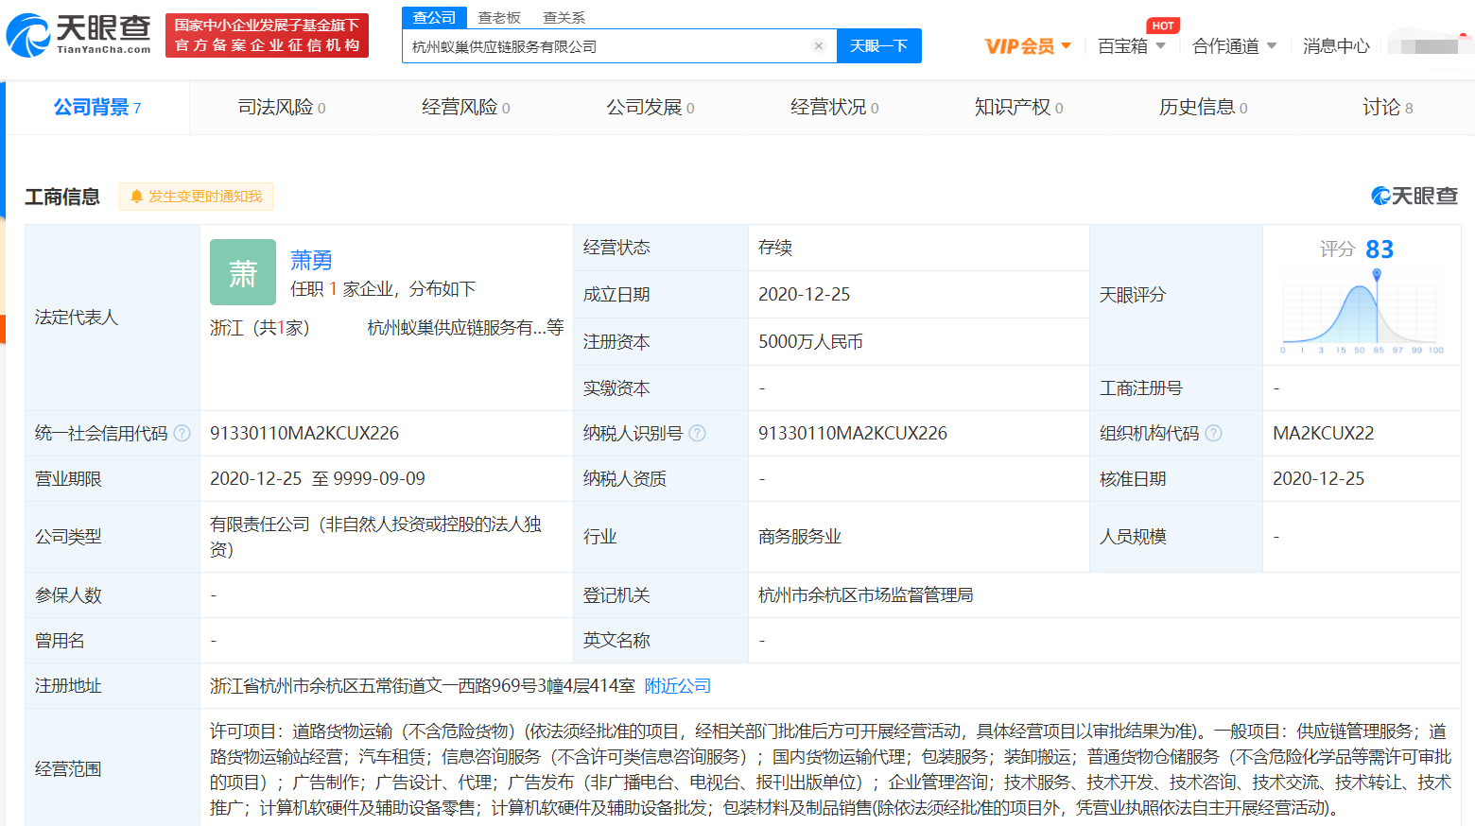Viewport: 1475px width, 826px height.
Task: Click the red banner 国家中小企业发展子基金旗下
Action: 267,36
